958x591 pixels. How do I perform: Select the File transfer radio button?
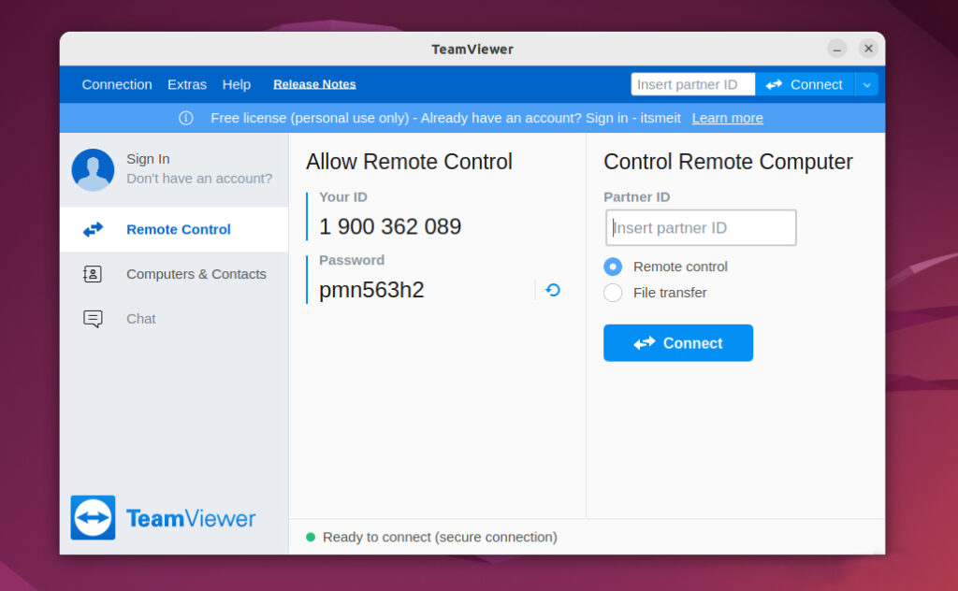coord(613,292)
